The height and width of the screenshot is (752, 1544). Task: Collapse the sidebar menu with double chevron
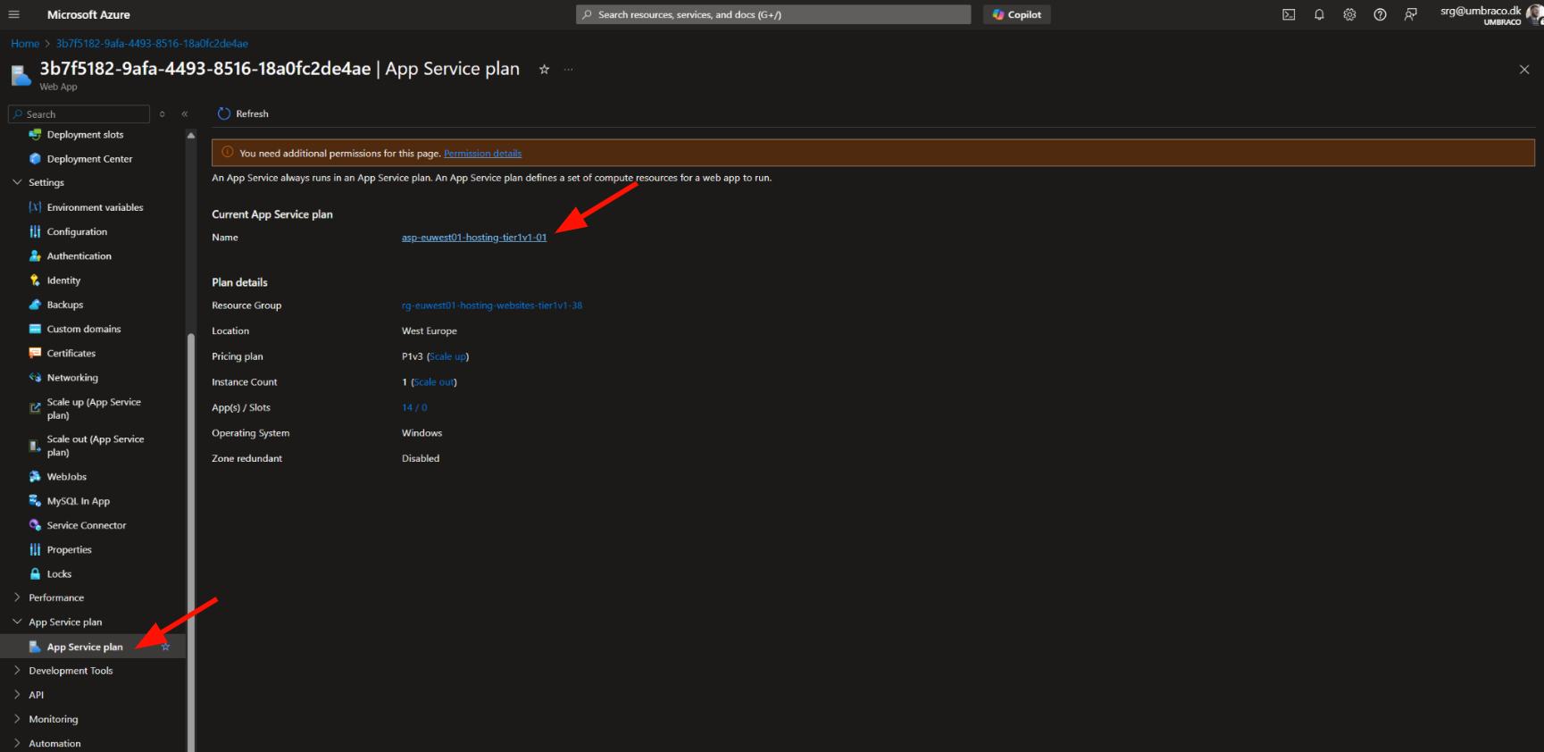click(185, 114)
